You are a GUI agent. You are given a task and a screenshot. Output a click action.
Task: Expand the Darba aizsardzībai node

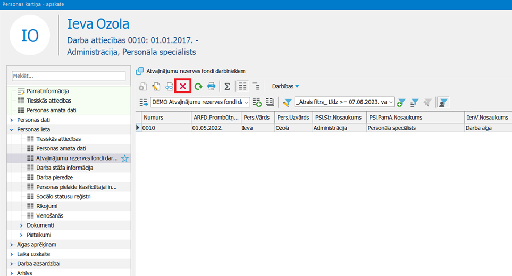point(12,264)
